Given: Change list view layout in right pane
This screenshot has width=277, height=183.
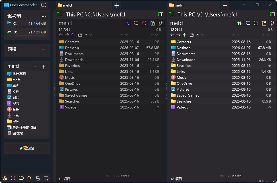Looking at the screenshot, I should pos(248,23).
